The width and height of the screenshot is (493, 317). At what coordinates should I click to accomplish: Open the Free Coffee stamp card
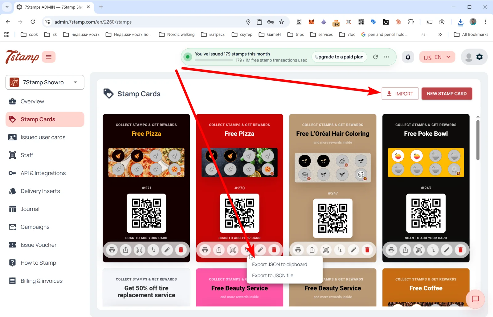(x=426, y=287)
